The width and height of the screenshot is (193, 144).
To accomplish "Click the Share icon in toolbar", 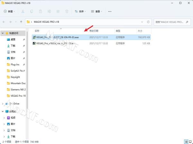I will coord(58,12).
